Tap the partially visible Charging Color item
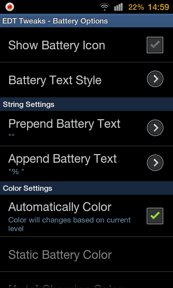This screenshot has width=173, height=288. click(x=86, y=284)
